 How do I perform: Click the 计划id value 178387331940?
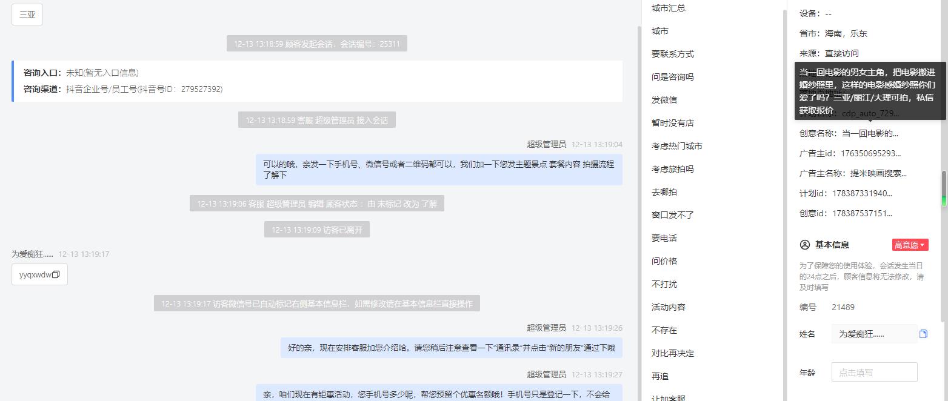point(862,193)
